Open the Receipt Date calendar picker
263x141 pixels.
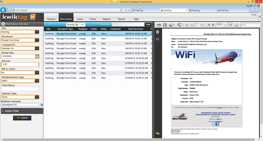point(37,56)
